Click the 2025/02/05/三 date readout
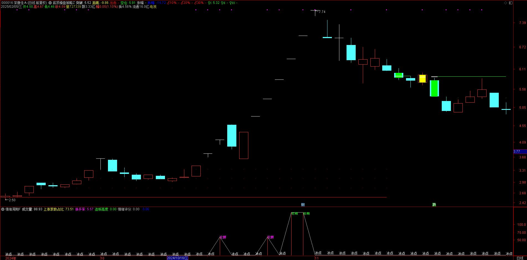The height and width of the screenshot is (260, 527). tap(11, 7)
